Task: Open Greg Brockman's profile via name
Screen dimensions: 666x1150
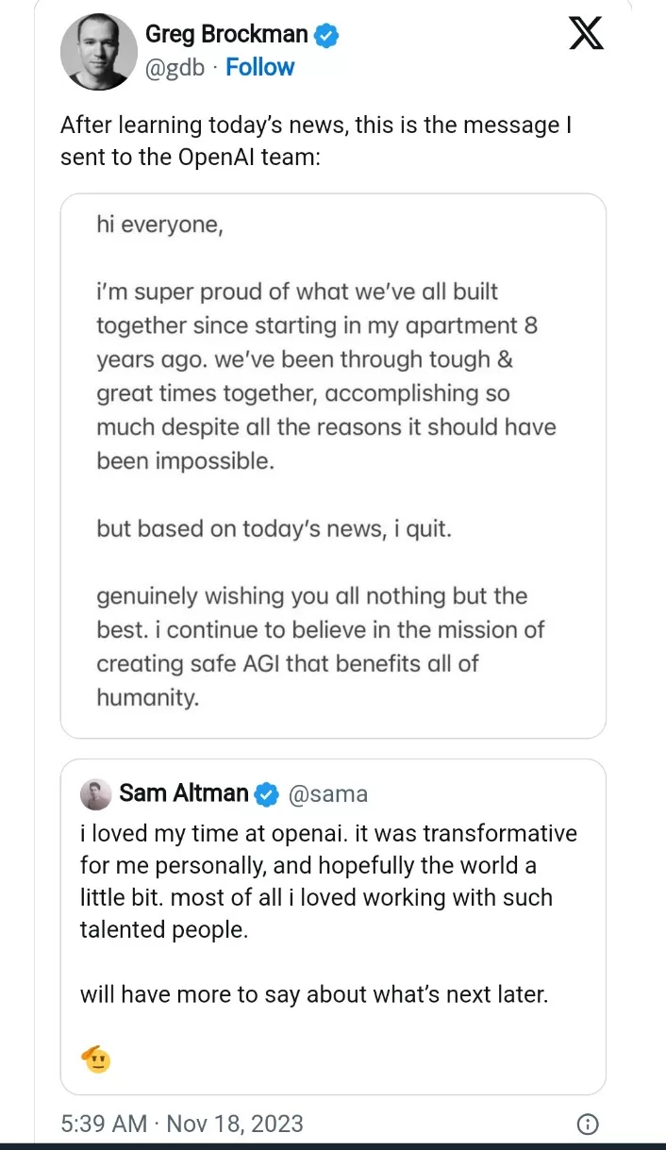Action: [x=226, y=35]
